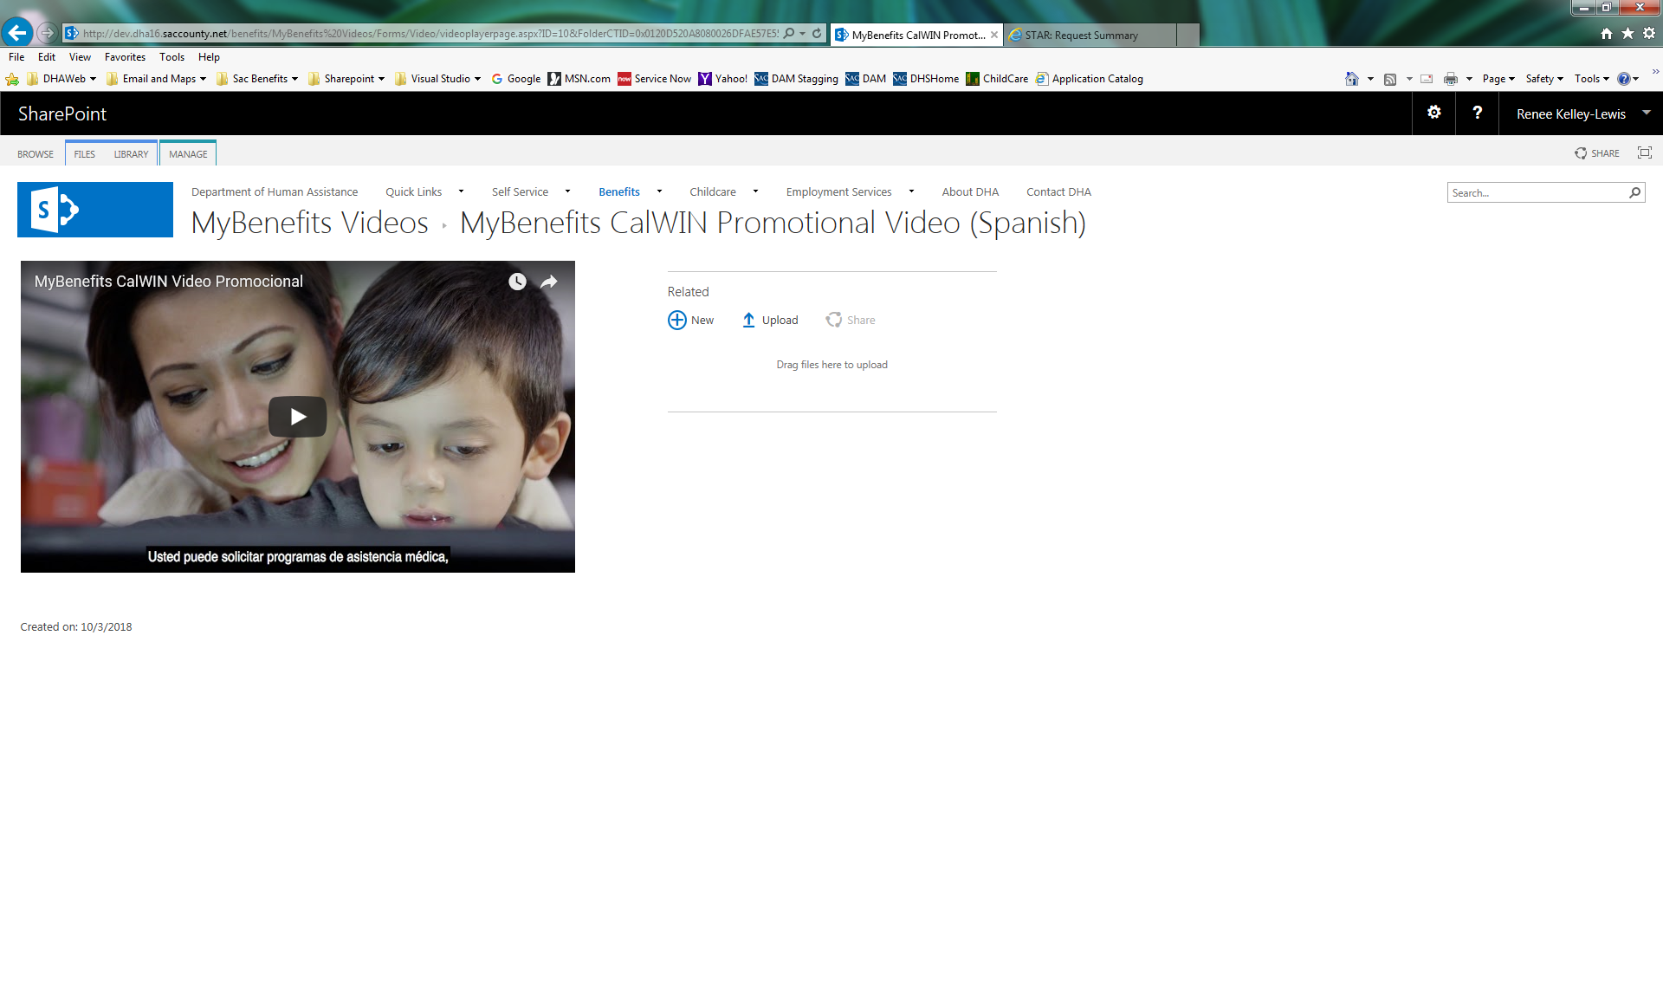Click the command bar RSS feeds icon

pyautogui.click(x=1390, y=79)
